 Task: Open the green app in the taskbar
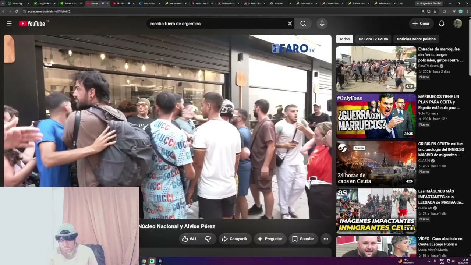(x=152, y=261)
